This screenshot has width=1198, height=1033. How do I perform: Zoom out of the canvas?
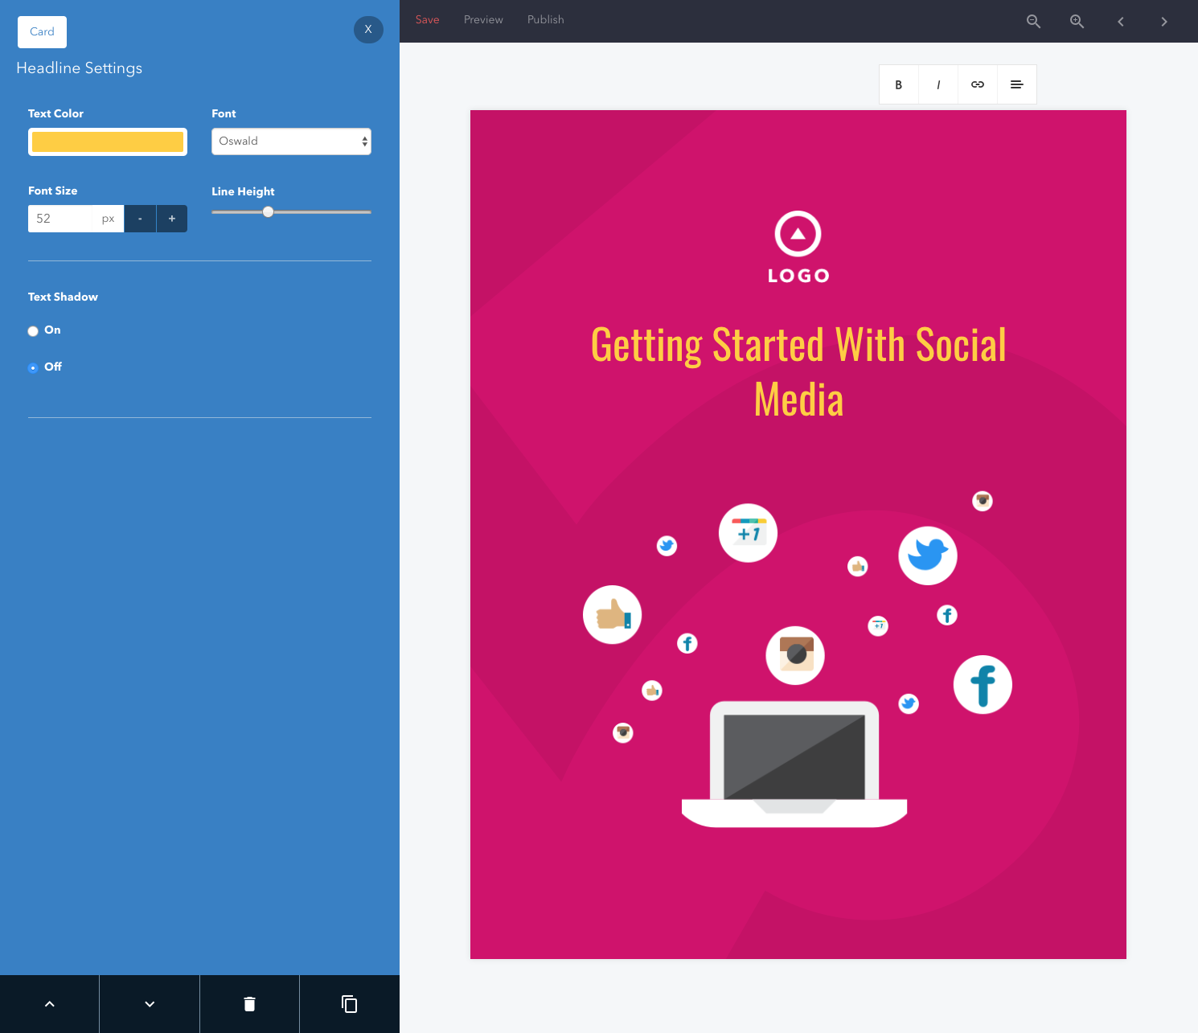tap(1033, 22)
